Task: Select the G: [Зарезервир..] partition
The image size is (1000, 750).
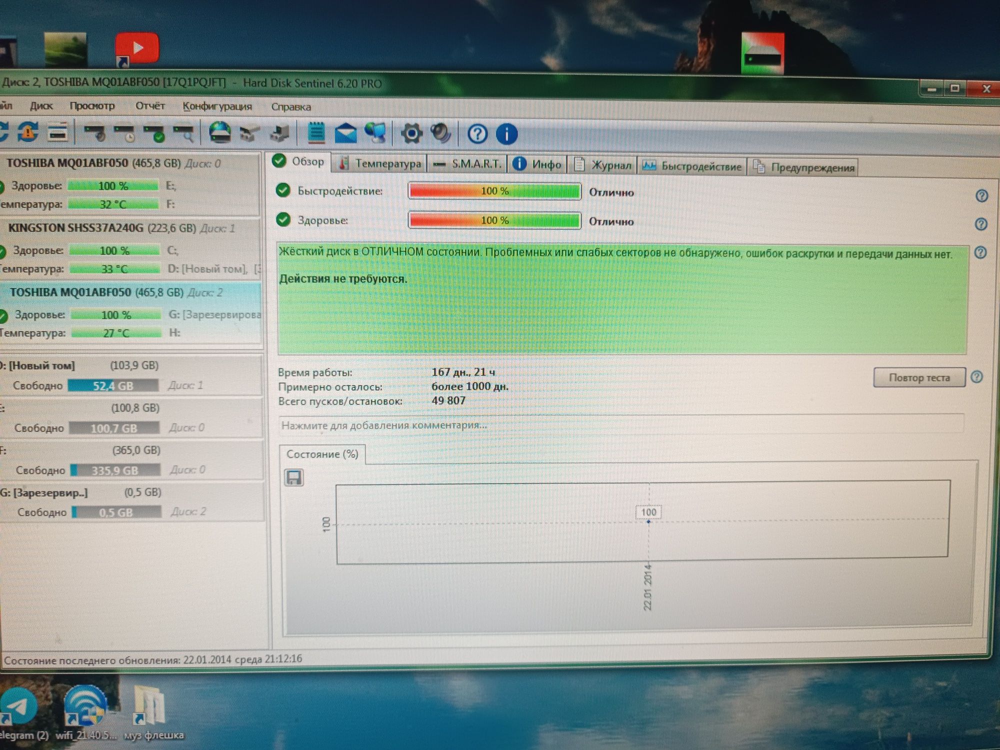Action: (132, 502)
